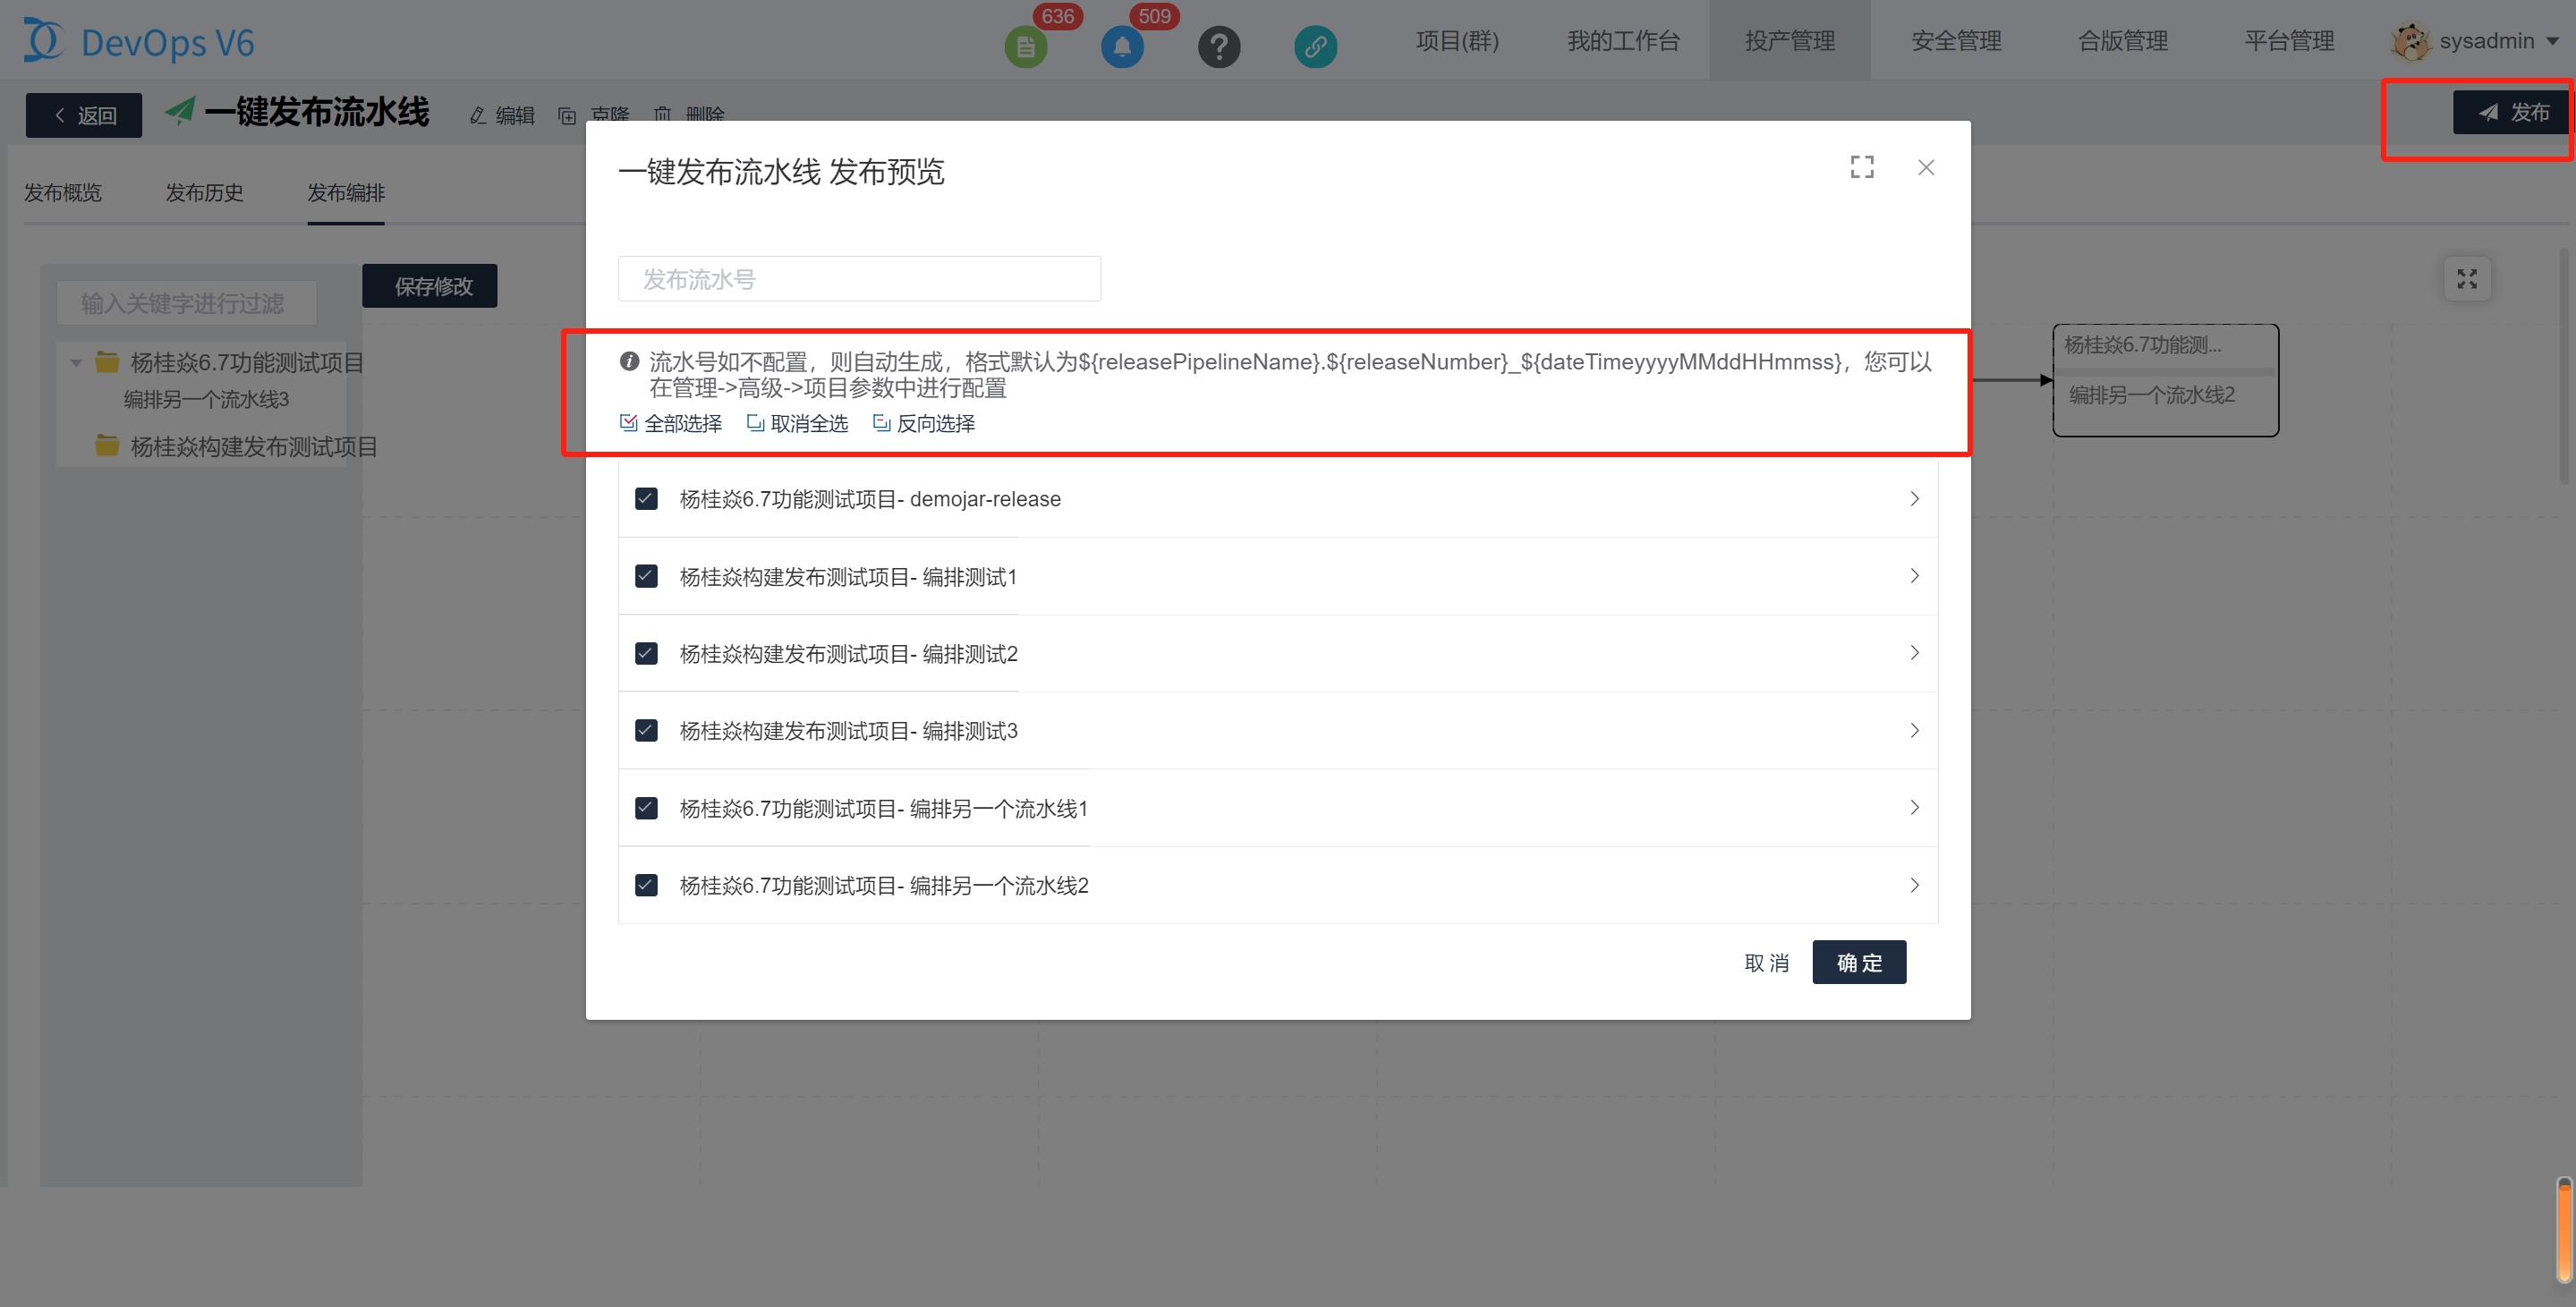Click the 全部选择 select-all icon
This screenshot has height=1307, width=2576.
click(629, 423)
